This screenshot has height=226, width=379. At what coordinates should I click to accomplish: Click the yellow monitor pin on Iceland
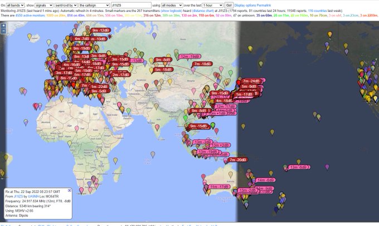click(x=30, y=36)
